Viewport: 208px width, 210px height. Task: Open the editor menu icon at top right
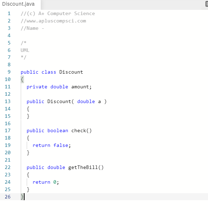[x=207, y=4]
